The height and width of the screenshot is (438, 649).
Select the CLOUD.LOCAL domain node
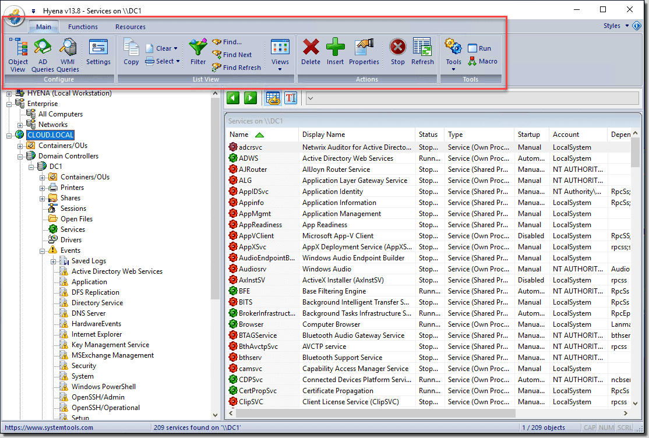coord(51,135)
